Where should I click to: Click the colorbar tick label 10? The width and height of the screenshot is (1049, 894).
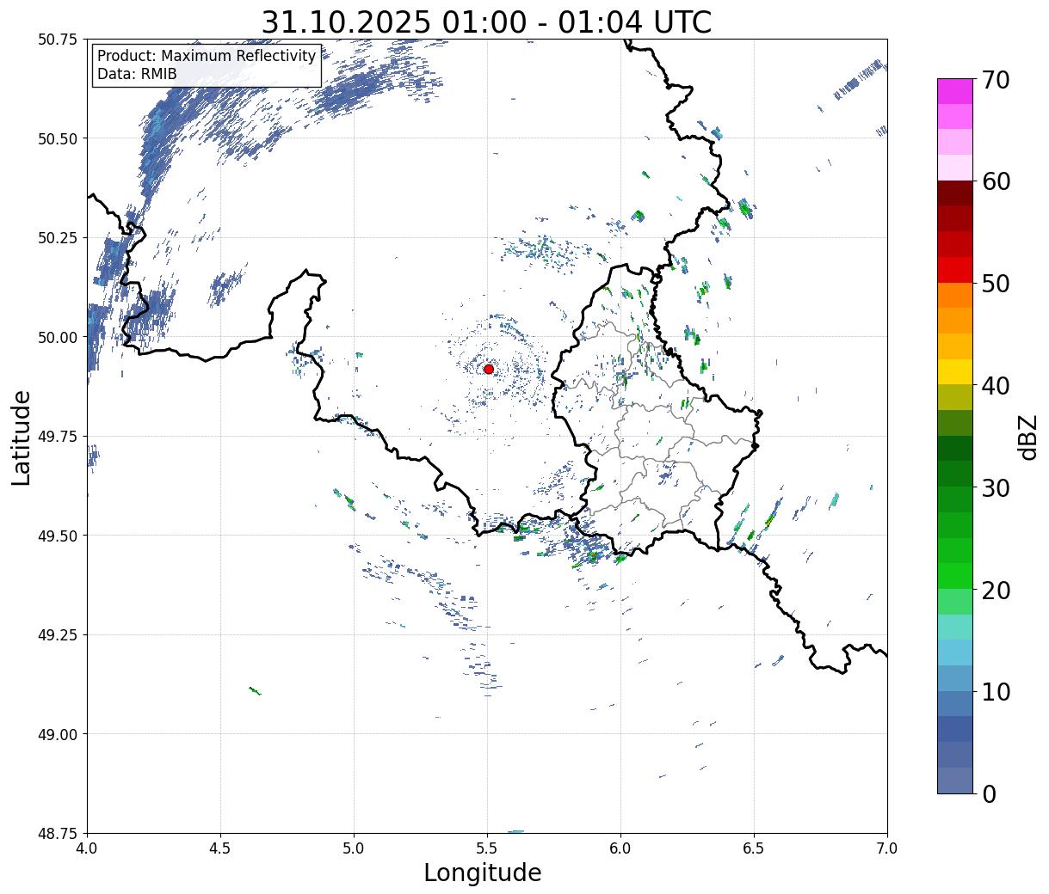[x=996, y=692]
